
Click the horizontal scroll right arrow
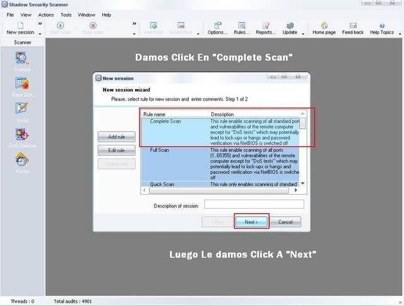pos(296,190)
